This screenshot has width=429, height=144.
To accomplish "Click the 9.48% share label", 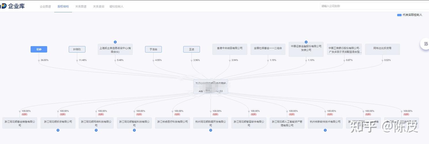I will click(x=120, y=60).
